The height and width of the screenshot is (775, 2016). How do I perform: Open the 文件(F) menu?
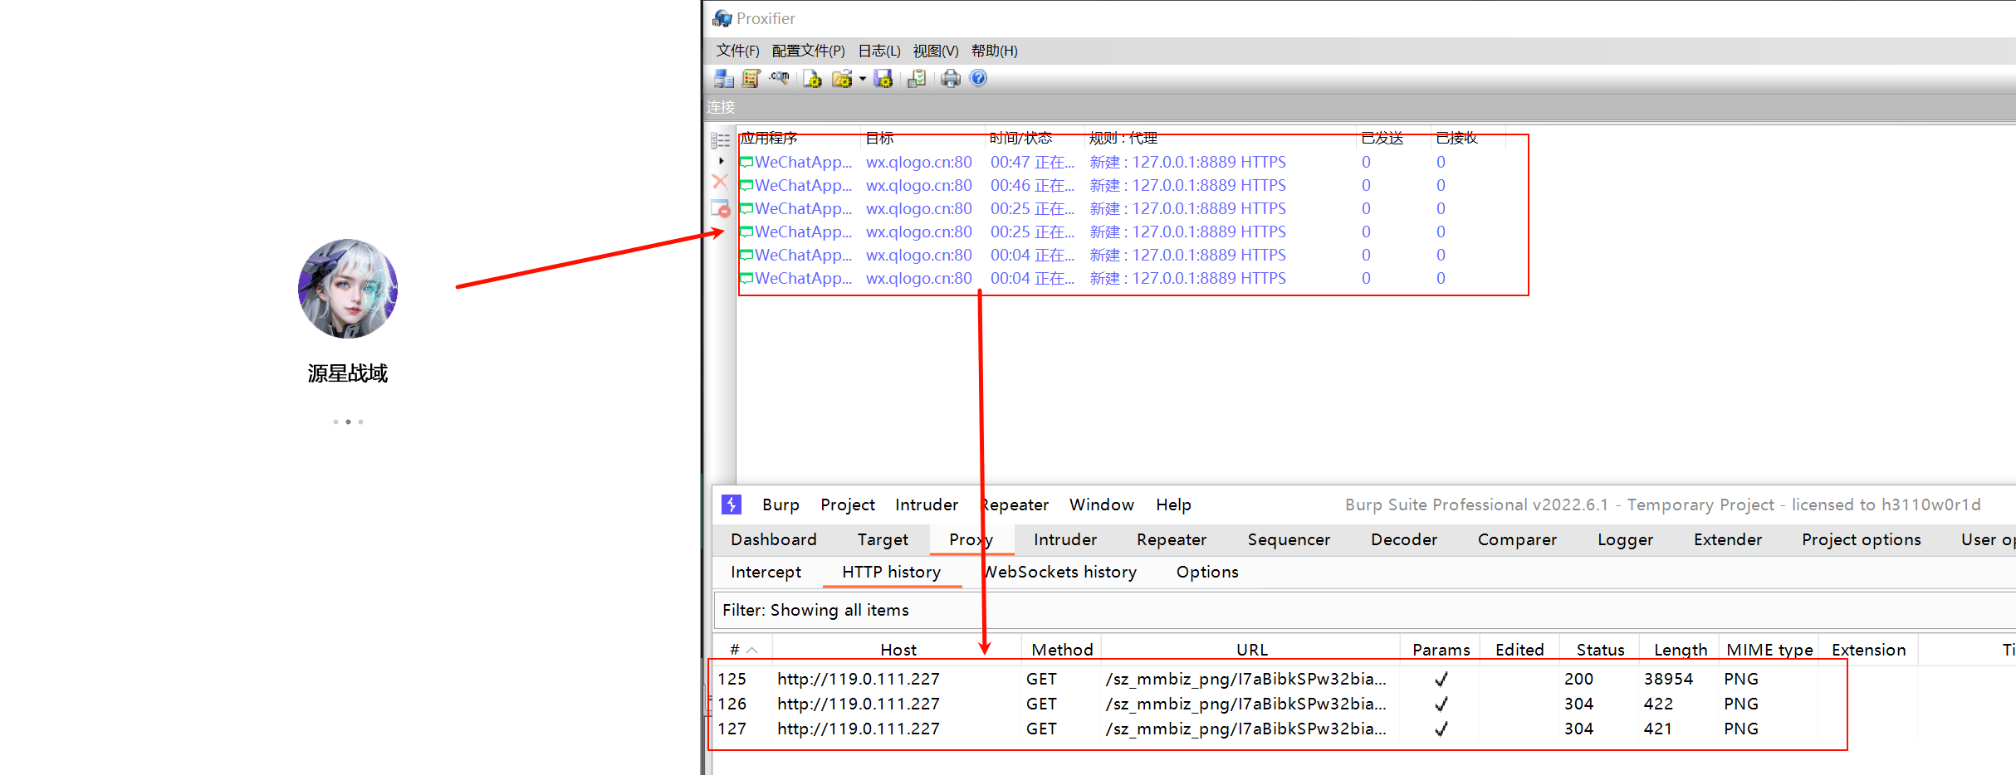[738, 51]
